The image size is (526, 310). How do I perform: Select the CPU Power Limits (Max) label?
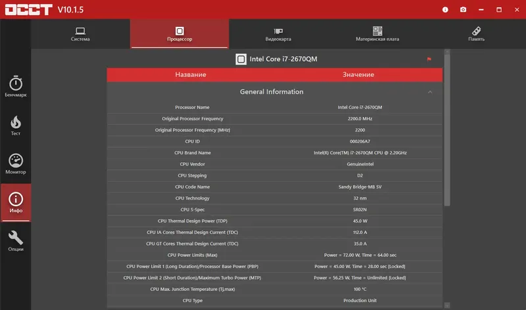[x=192, y=255]
